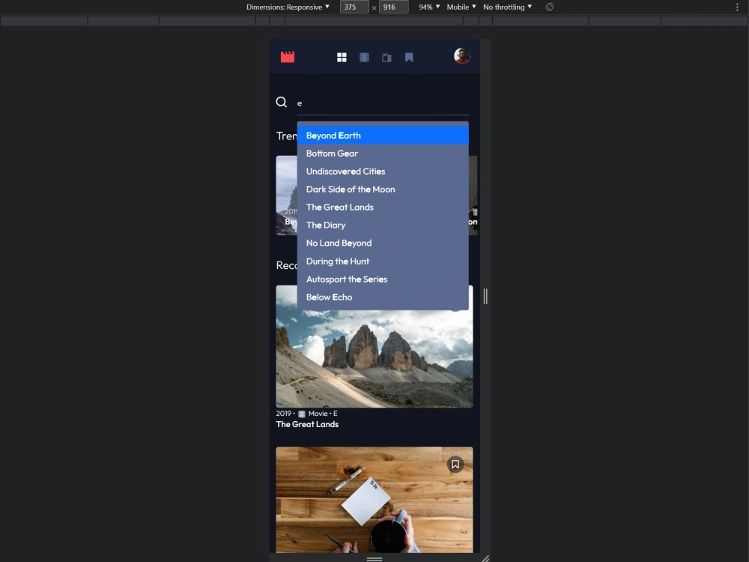Viewport: 749px width, 562px height.
Task: Choose 'The Diary' suggestion
Action: click(383, 225)
